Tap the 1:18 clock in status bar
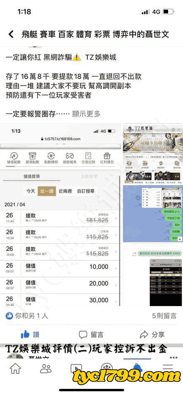This screenshot has width=183, height=395. [x=24, y=12]
